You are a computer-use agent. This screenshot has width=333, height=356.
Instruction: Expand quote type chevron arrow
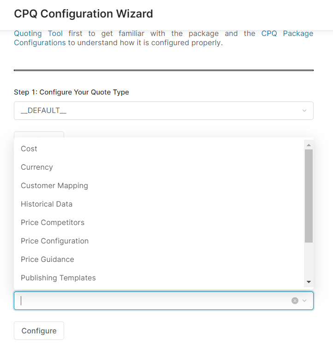pos(304,111)
